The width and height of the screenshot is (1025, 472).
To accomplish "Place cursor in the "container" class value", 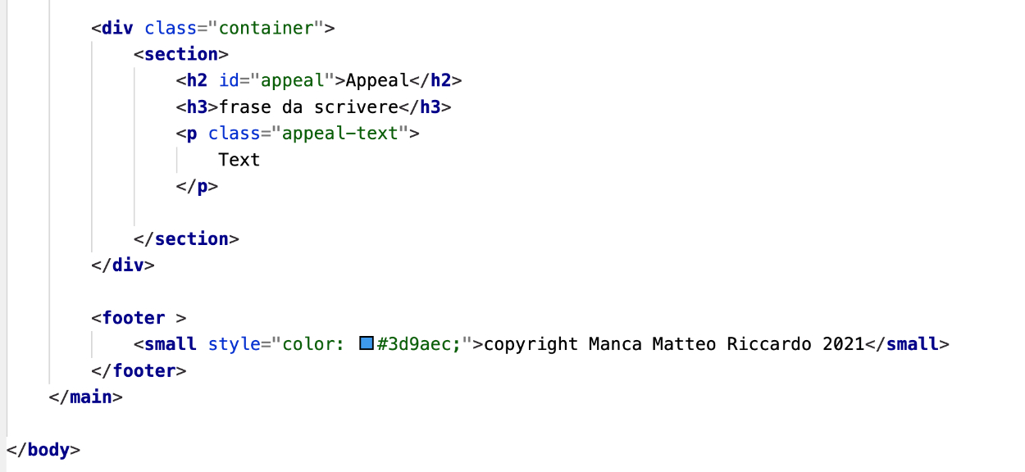I will point(266,29).
